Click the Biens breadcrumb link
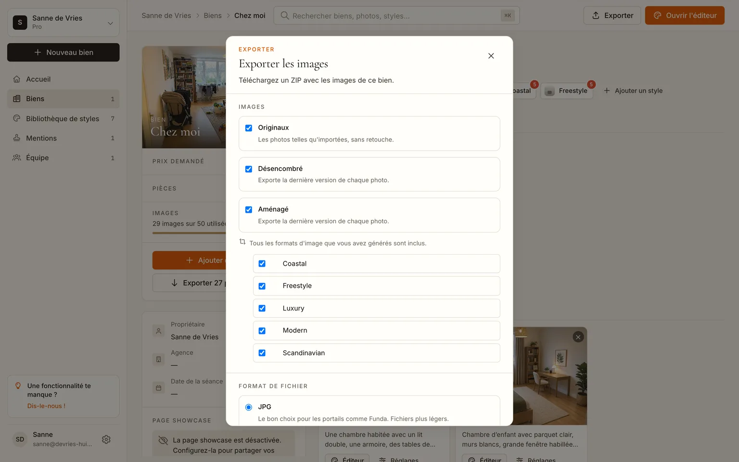This screenshot has height=462, width=739. (x=213, y=15)
